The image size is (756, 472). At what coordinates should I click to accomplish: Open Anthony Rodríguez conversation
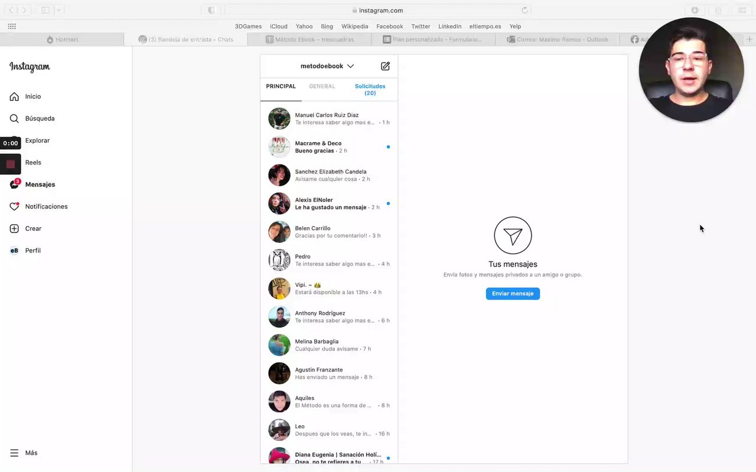pyautogui.click(x=329, y=317)
